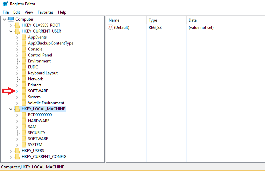265x171 pixels.
Task: Click the HARDWARE folder icon
Action: point(24,121)
